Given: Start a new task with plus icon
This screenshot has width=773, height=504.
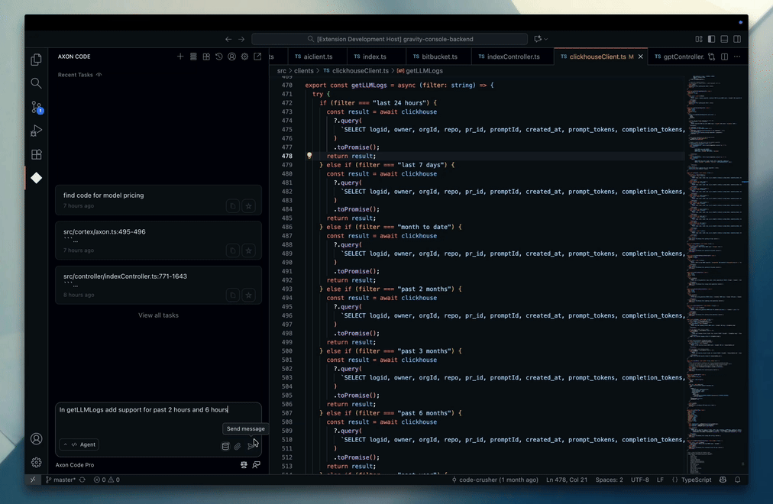Looking at the screenshot, I should (180, 57).
